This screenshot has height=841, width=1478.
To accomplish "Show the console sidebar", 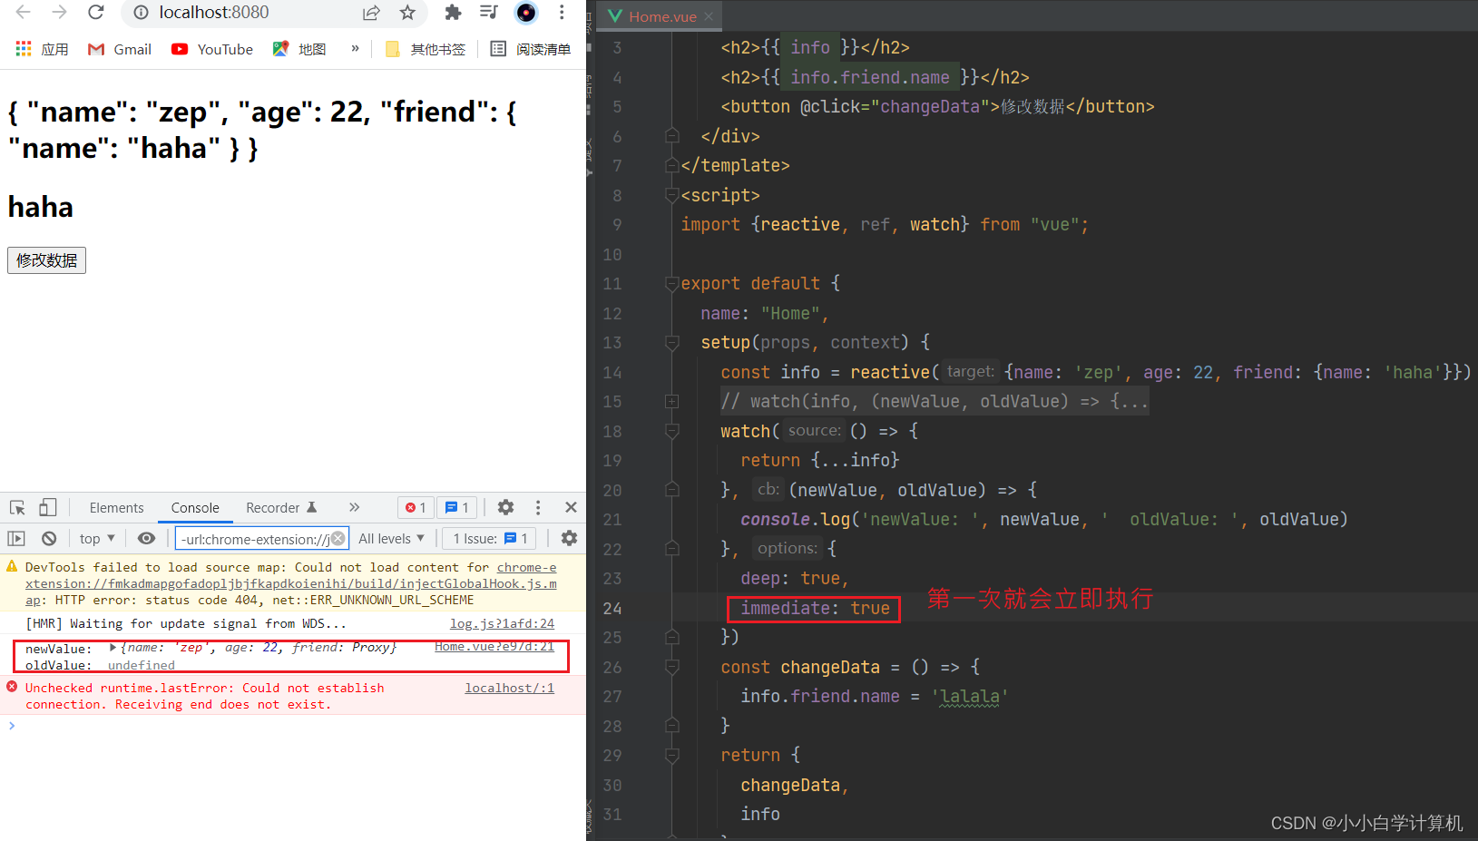I will click(x=16, y=538).
